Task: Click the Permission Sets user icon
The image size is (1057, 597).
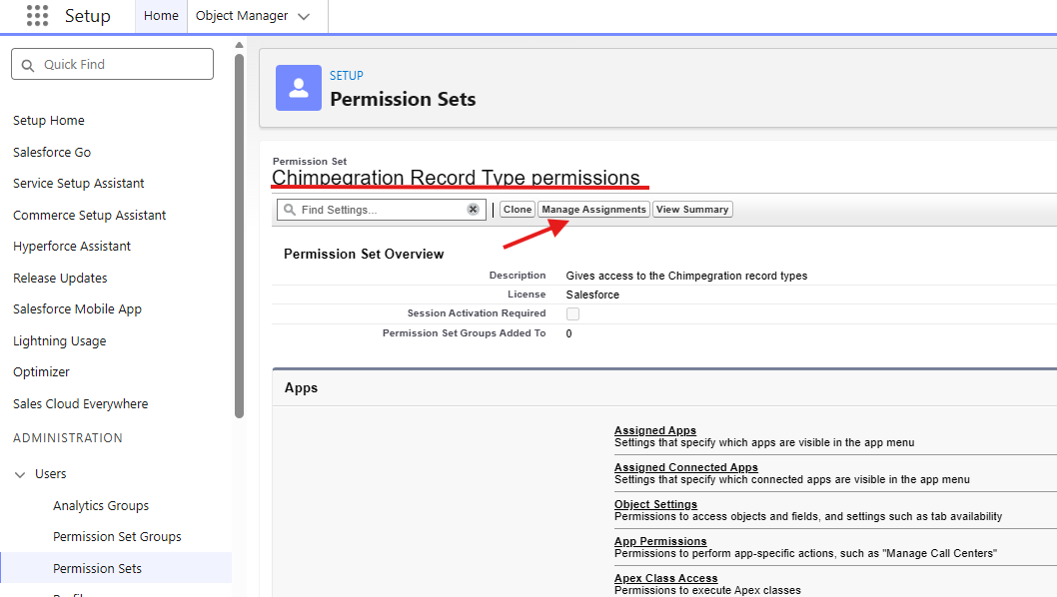Action: (299, 88)
